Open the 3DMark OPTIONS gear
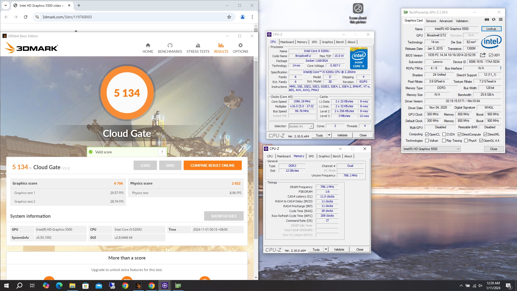This screenshot has width=517, height=291. point(240,48)
